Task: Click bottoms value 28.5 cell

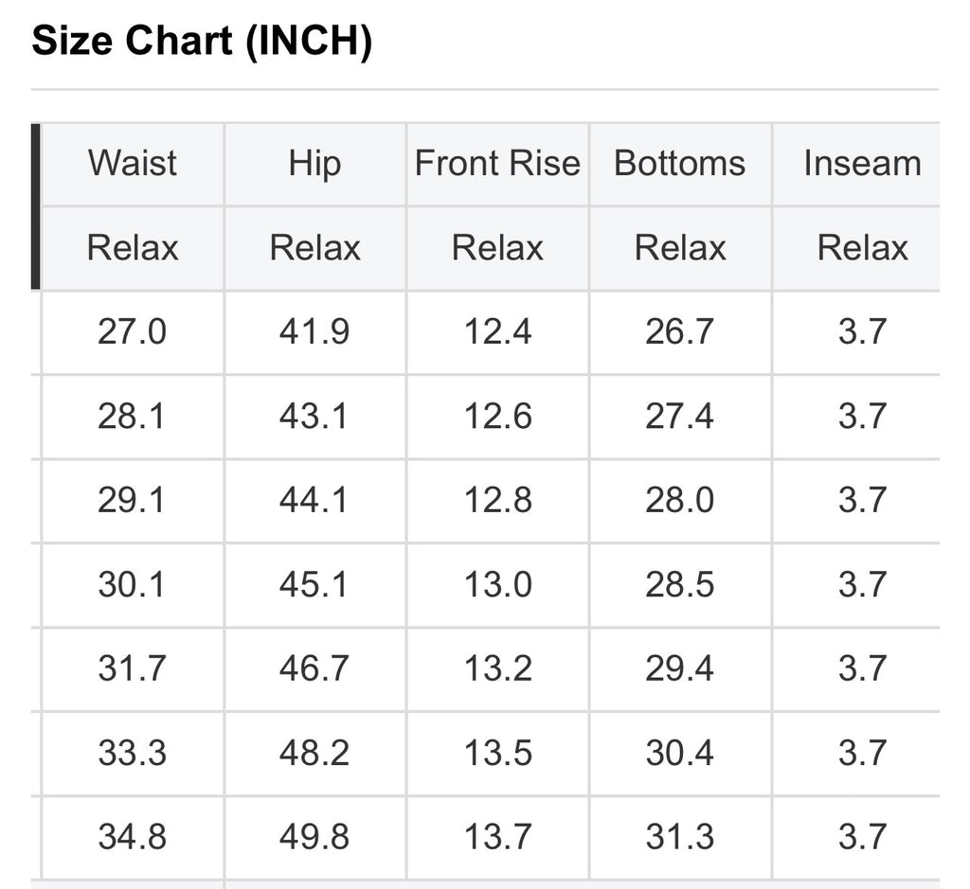Action: [x=680, y=584]
